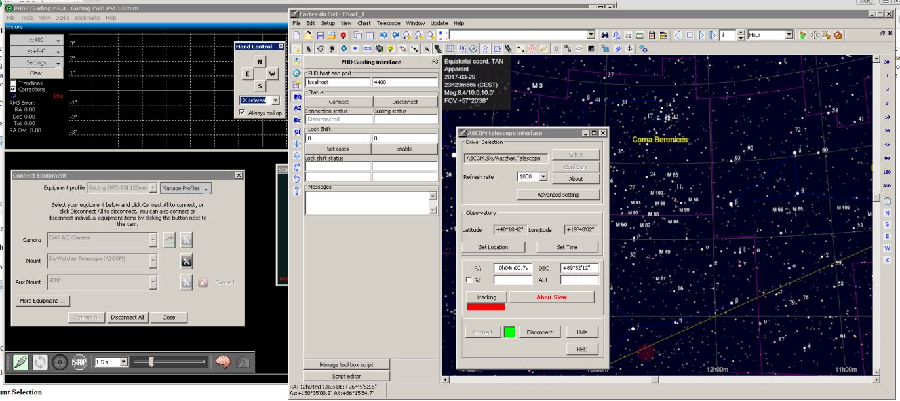This screenshot has height=401, width=900.
Task: Click the PHD port input field 4400
Action: coord(404,83)
